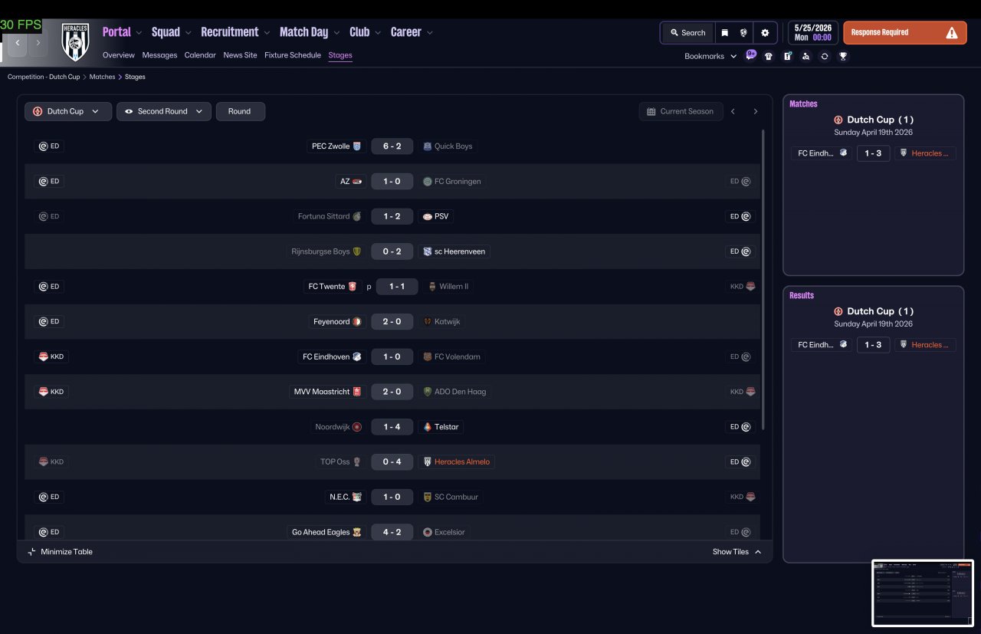Open the 6 - 2 PEC Zwolle score
This screenshot has width=981, height=634.
[x=392, y=146]
